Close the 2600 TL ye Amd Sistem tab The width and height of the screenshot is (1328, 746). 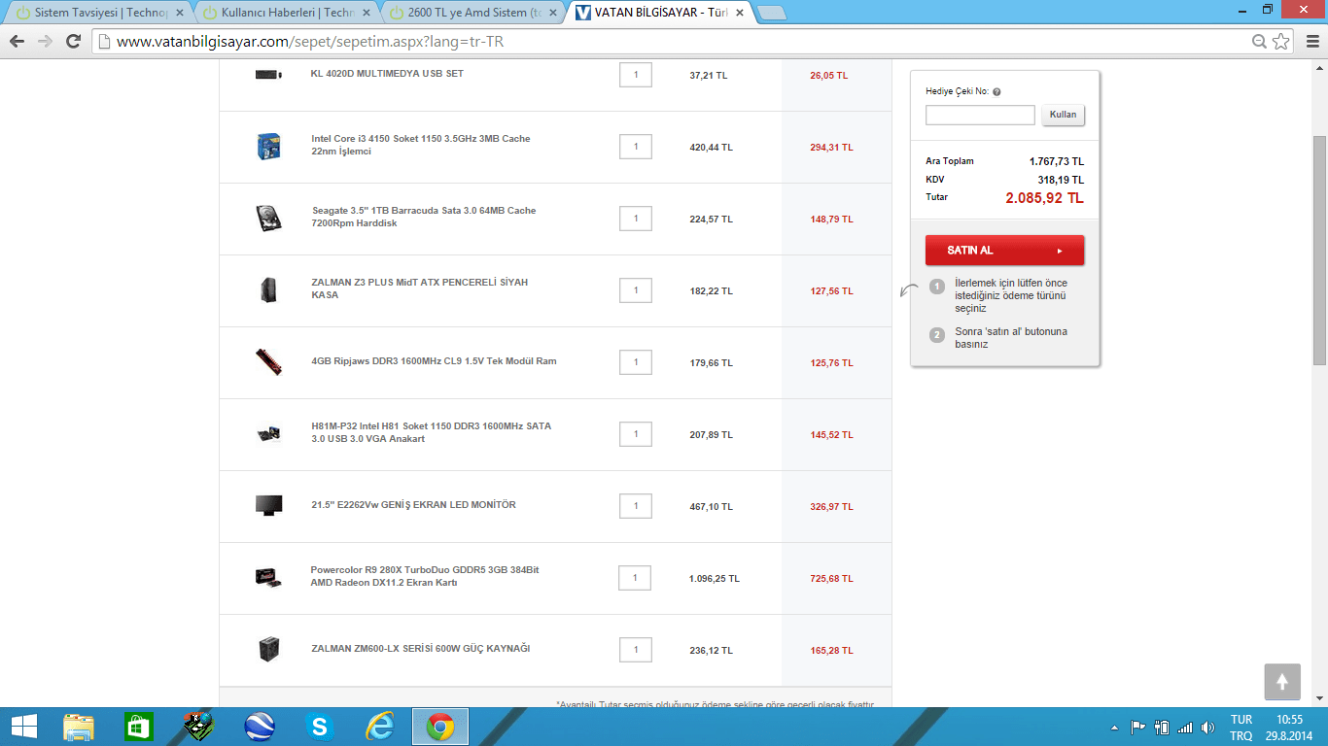[551, 14]
